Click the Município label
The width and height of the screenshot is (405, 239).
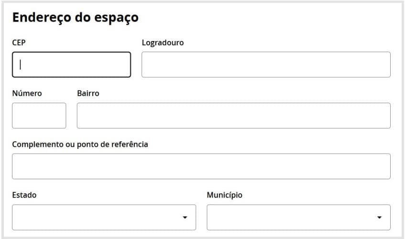[x=224, y=195]
